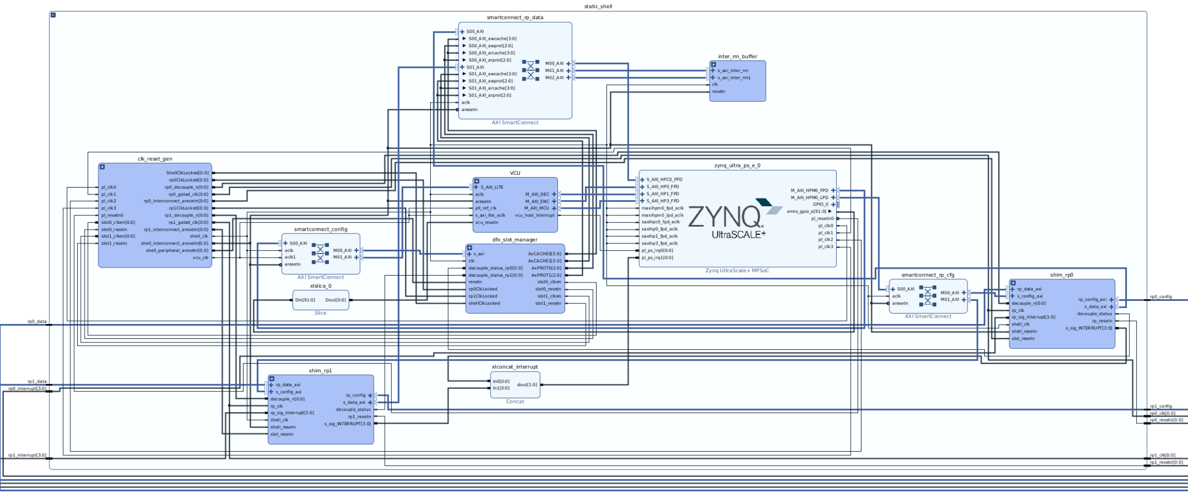Expand the dfx_slot_manager block plus icon
1188x496 pixels.
[469, 248]
